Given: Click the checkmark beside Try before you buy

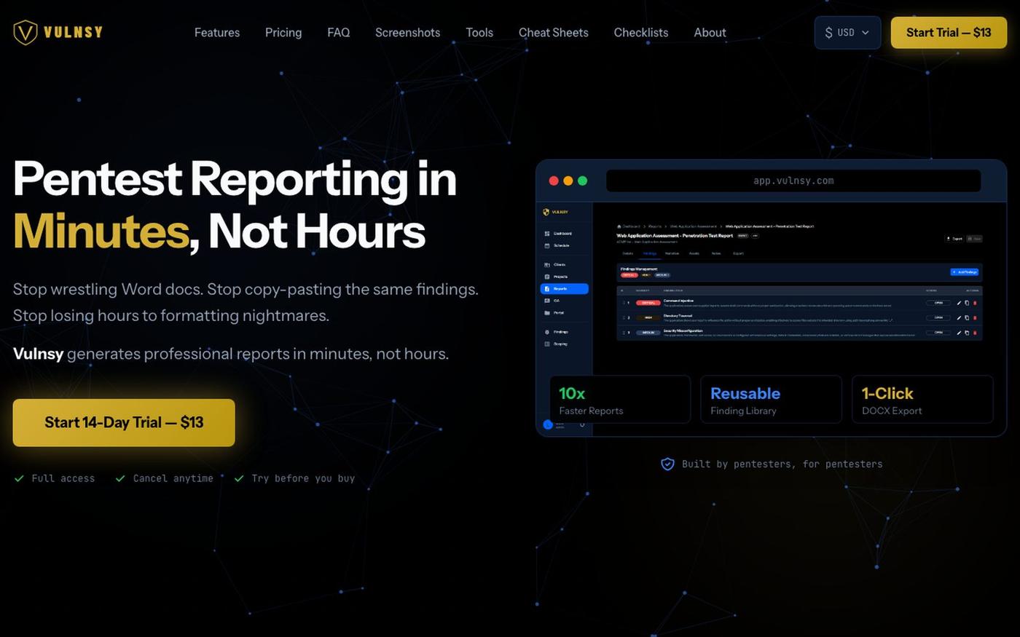Looking at the screenshot, I should pos(239,478).
